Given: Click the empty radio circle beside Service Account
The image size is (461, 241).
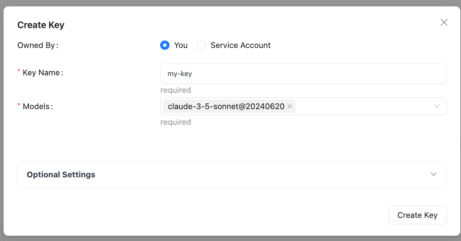Looking at the screenshot, I should coord(201,45).
